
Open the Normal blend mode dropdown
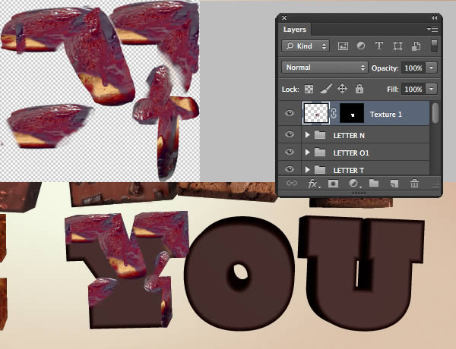325,68
